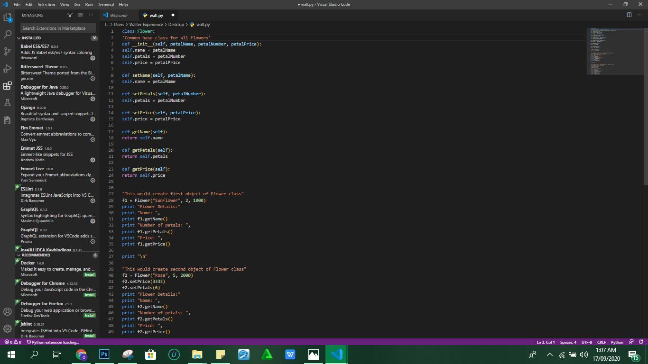This screenshot has height=364, width=648.
Task: Open the Manage gear in activity bar
Action: tap(7, 328)
